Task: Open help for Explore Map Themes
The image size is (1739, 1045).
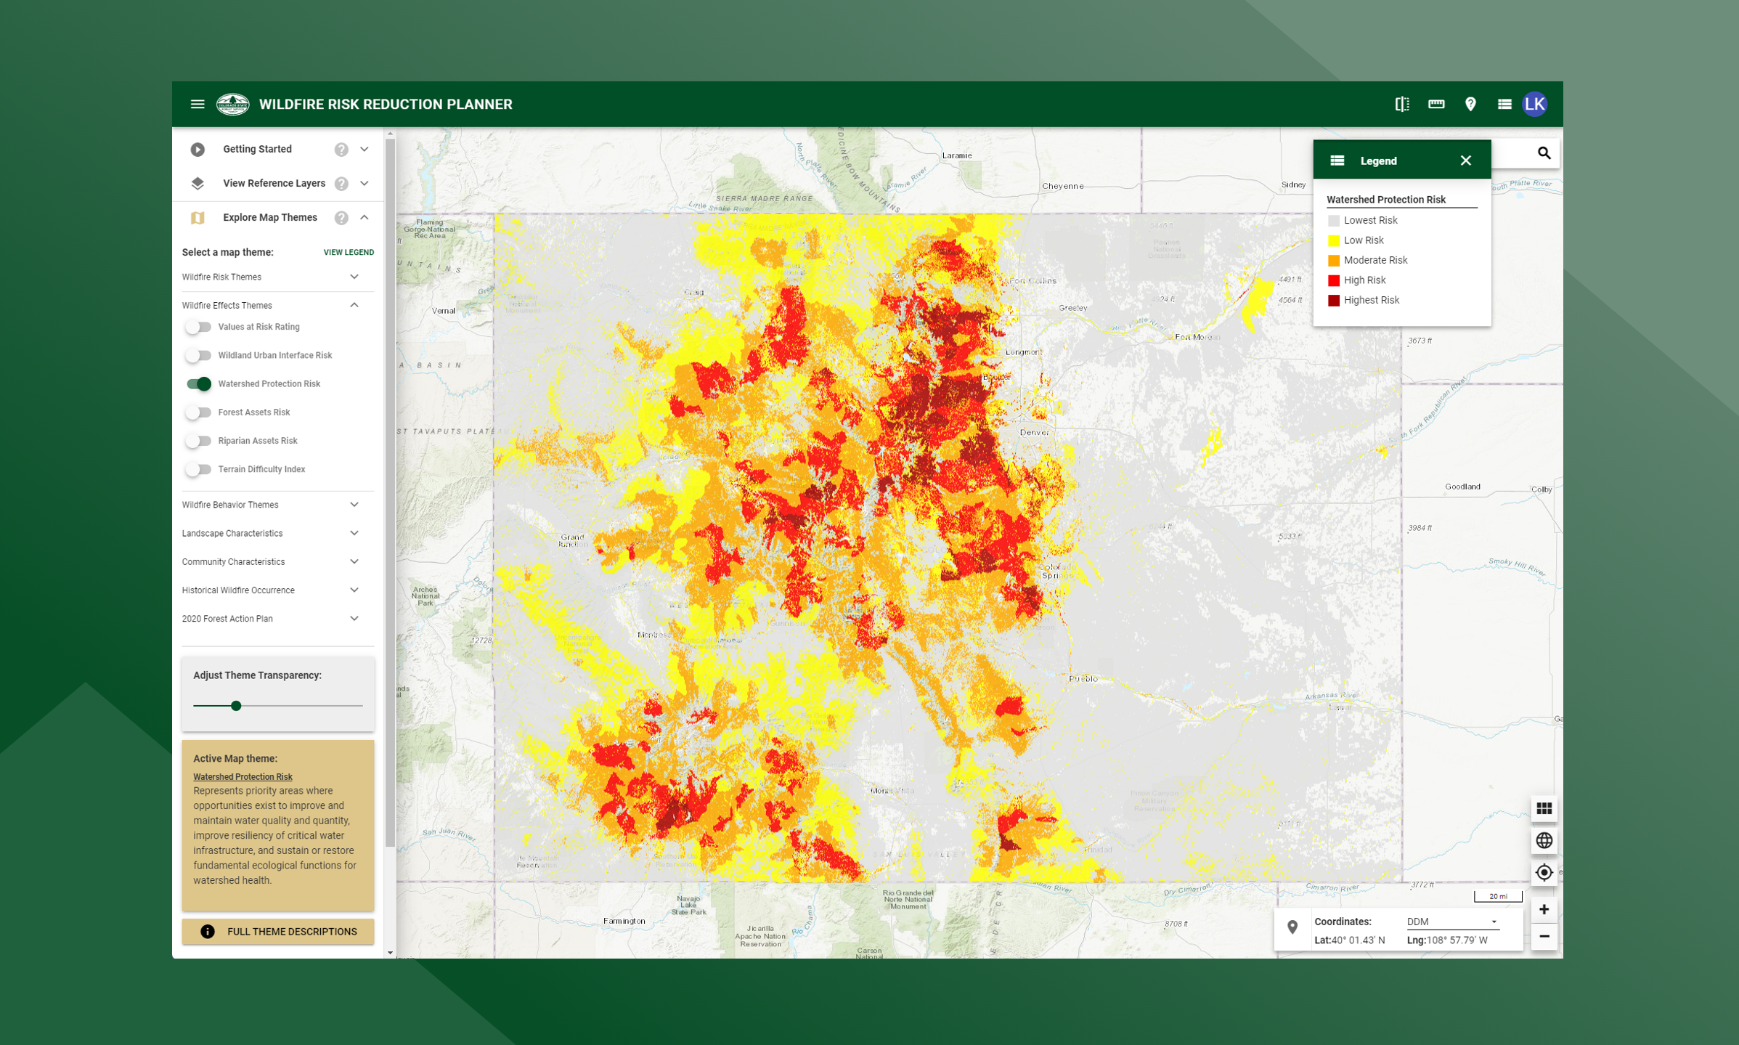Action: (x=341, y=218)
